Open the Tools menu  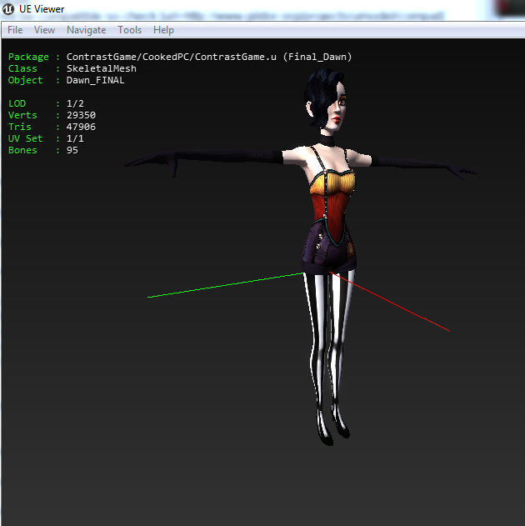tap(129, 30)
